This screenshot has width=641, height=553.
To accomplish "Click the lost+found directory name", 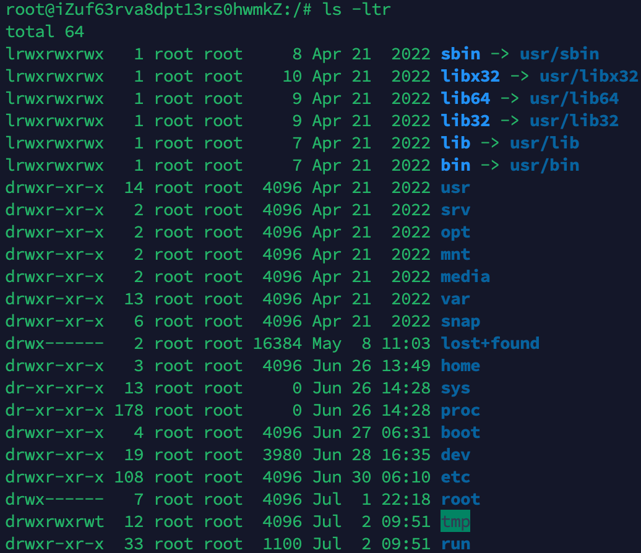I will click(x=490, y=343).
